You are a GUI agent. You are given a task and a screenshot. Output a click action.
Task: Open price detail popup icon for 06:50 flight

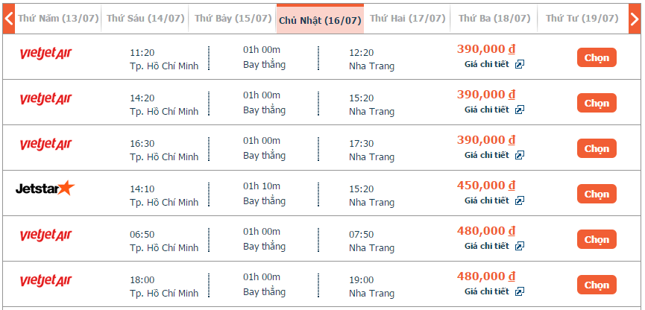click(520, 247)
